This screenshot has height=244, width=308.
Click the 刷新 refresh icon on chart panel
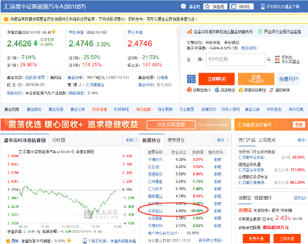136,140
